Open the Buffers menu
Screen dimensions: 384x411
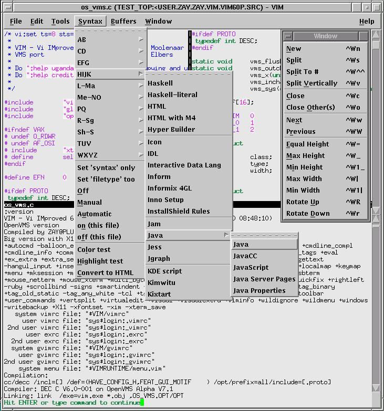[123, 22]
